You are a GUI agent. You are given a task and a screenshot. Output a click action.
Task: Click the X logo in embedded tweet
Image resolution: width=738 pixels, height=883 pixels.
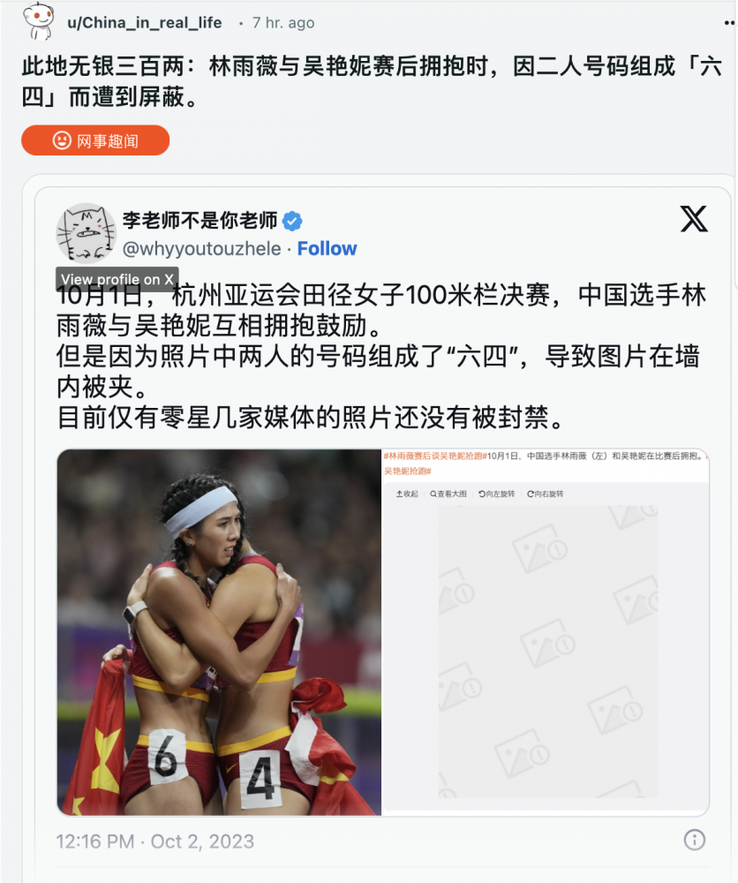(694, 218)
